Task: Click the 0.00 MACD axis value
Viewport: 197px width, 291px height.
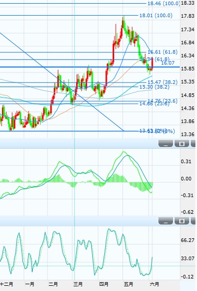Action: (186, 179)
